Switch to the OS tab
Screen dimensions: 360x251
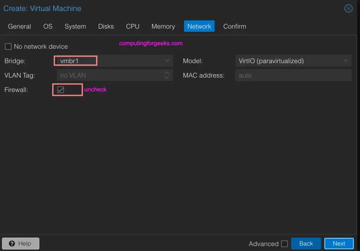coord(48,26)
